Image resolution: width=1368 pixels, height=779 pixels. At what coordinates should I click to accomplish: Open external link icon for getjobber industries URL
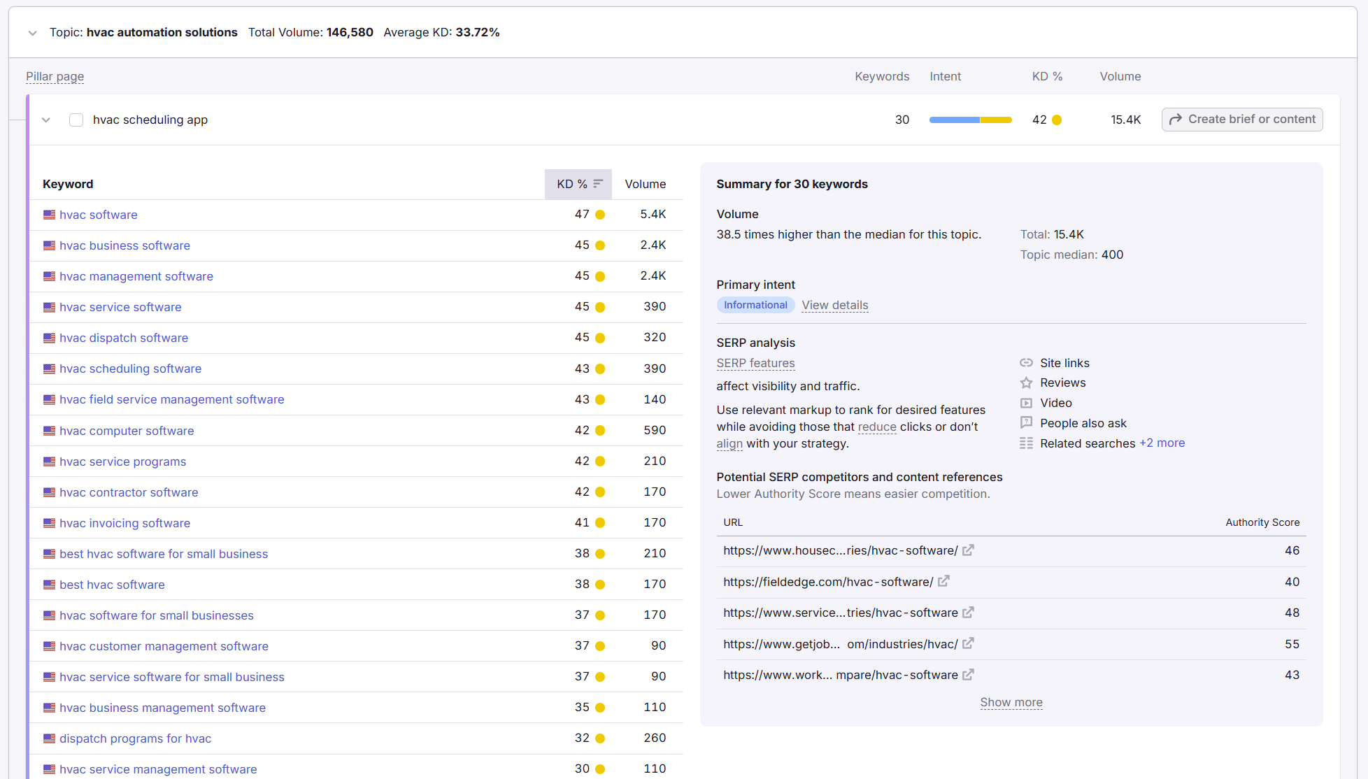[968, 643]
